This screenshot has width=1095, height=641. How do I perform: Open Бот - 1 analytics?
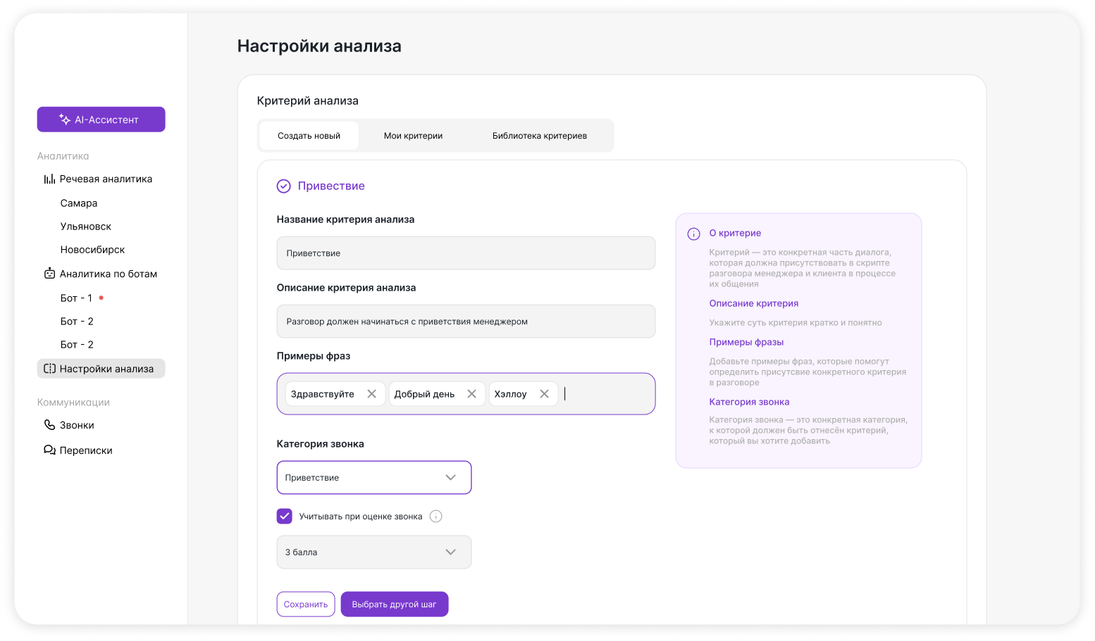(x=76, y=298)
